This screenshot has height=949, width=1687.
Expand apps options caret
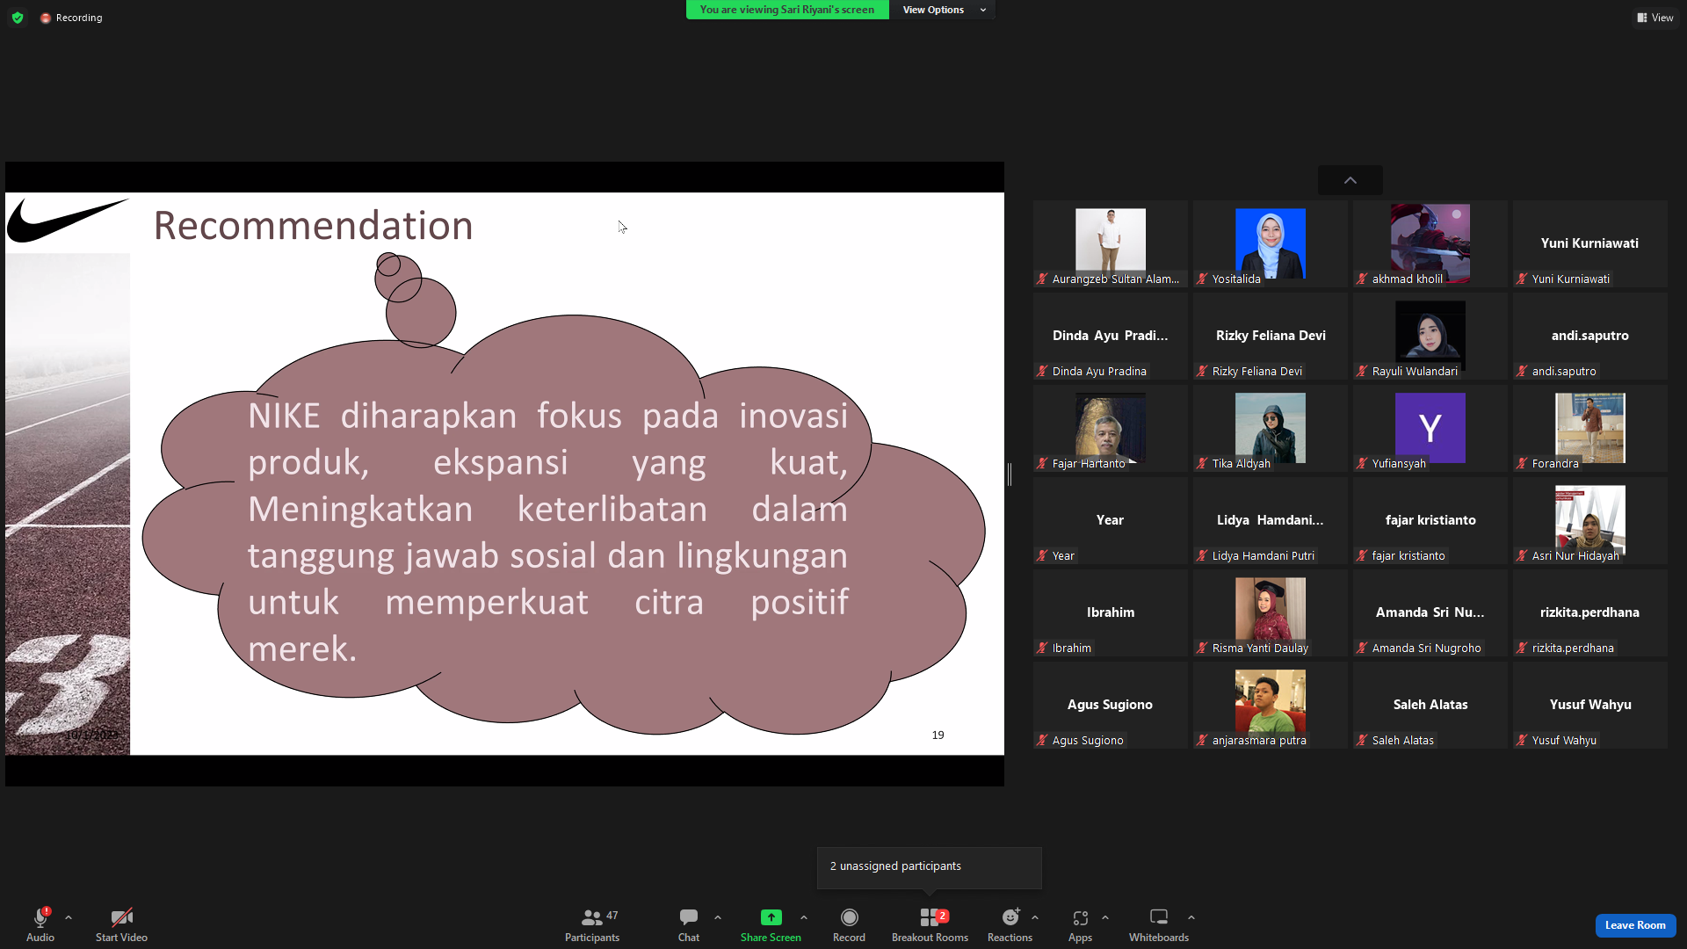pos(1105,917)
